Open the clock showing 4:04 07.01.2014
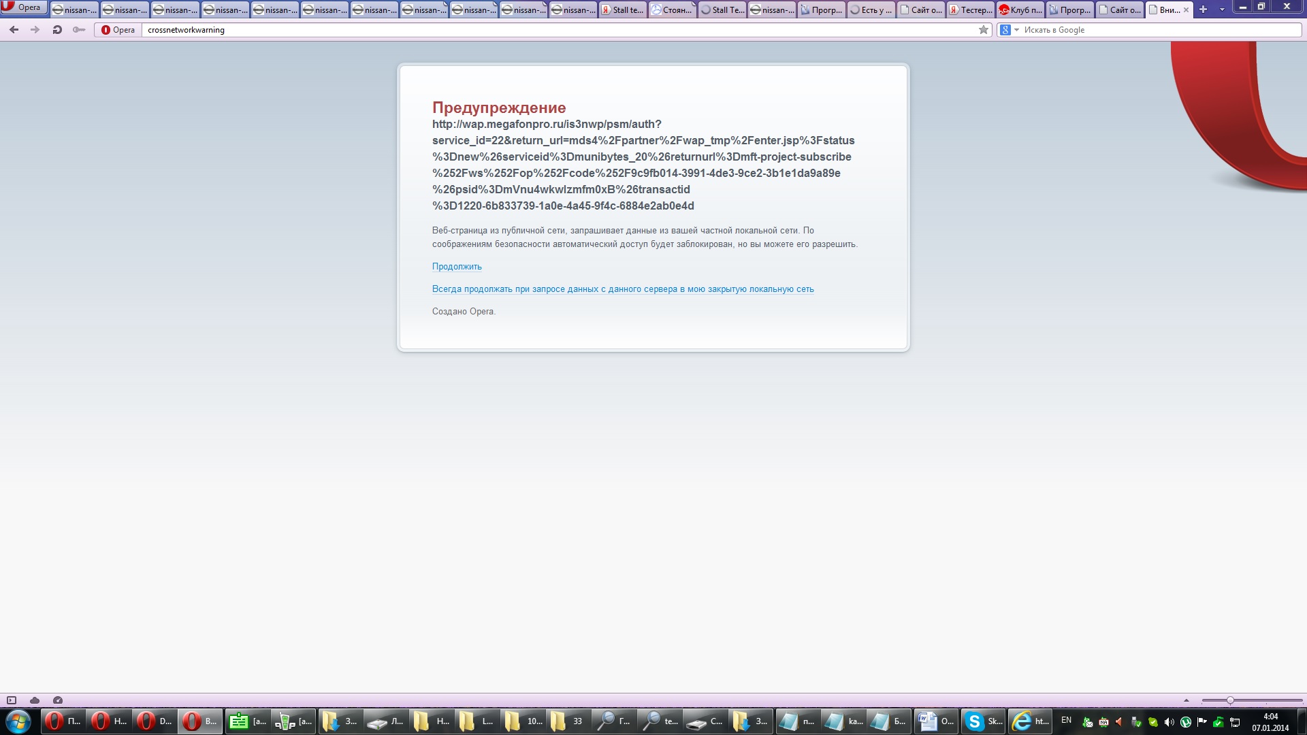 [x=1270, y=722]
